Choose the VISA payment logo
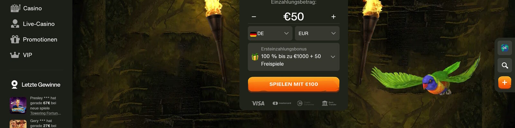Screen dimensions: 515x128 coord(258,103)
